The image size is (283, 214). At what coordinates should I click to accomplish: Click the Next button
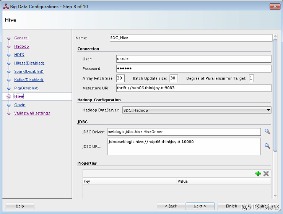[200, 206]
